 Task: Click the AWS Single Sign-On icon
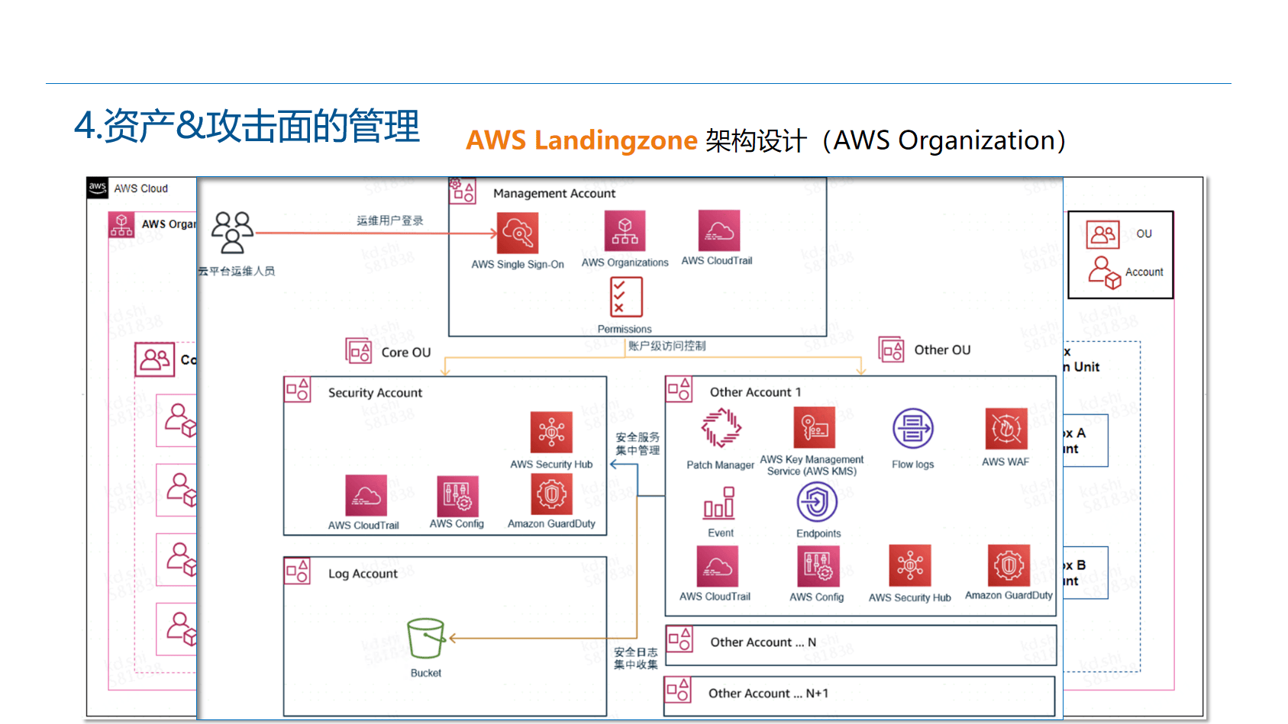click(518, 233)
